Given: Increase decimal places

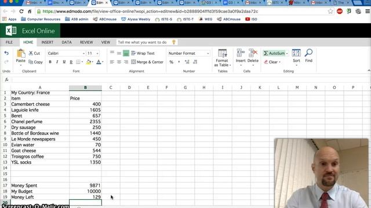Looking at the screenshot, I should click(187, 62).
